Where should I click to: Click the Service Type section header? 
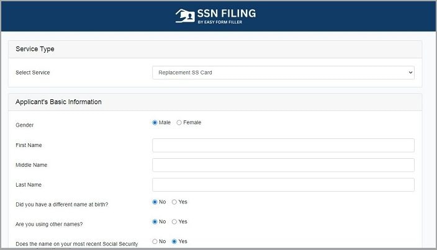point(35,49)
